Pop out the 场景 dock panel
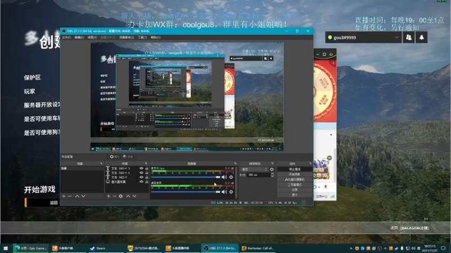The image size is (451, 253). (x=101, y=164)
